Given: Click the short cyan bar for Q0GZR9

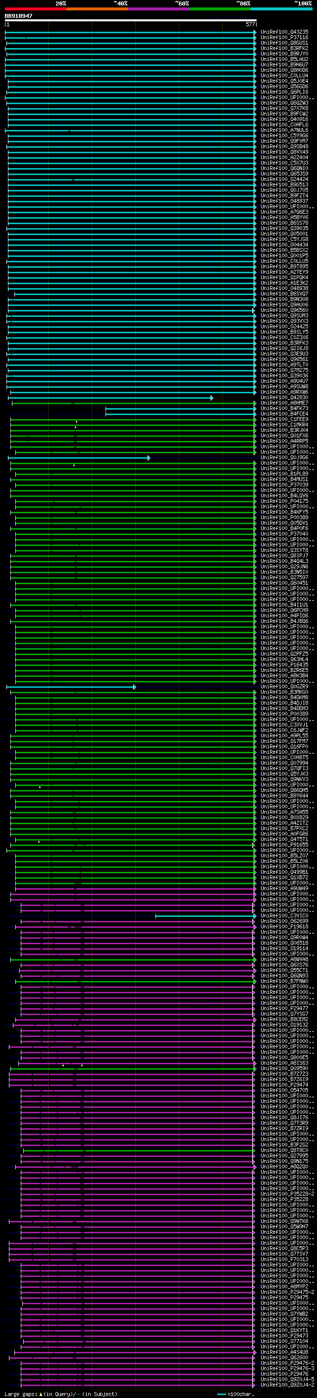Looking at the screenshot, I should (71, 687).
